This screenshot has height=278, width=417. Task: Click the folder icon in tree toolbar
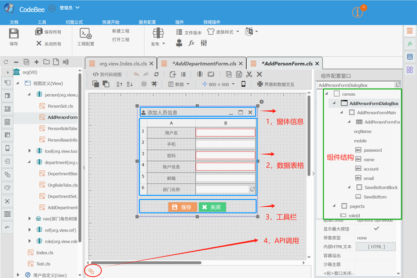point(46,62)
